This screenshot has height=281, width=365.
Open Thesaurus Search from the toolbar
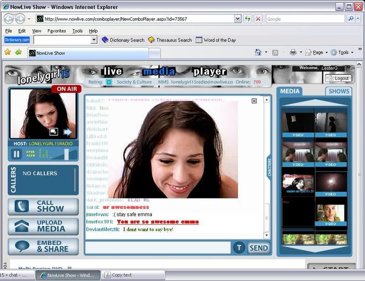(x=170, y=40)
